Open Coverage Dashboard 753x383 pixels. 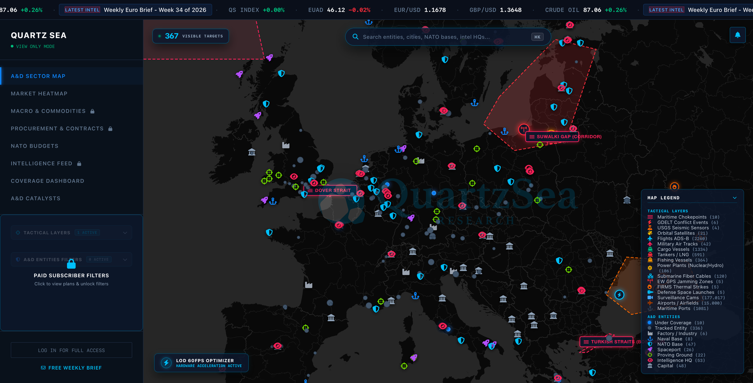[72, 181]
